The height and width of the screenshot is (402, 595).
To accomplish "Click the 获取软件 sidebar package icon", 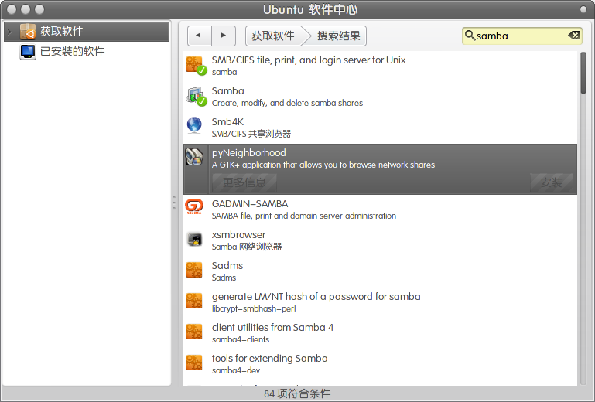I will [x=28, y=32].
